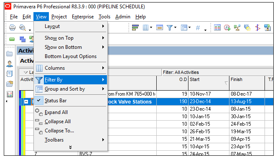
Task: Open Tracking chart icon in sidebar
Action: 10,94
